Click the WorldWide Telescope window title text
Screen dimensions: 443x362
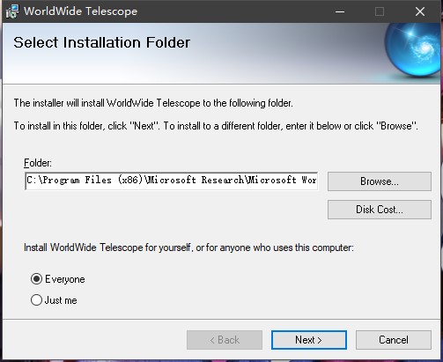click(x=81, y=11)
